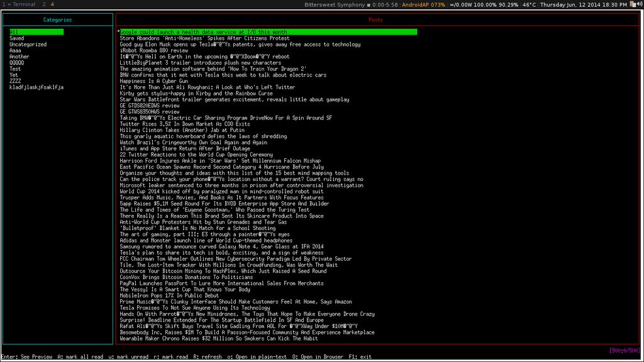Image resolution: width=644 pixels, height=362 pixels.
Task: Click the Posts panel header
Action: pos(375,19)
